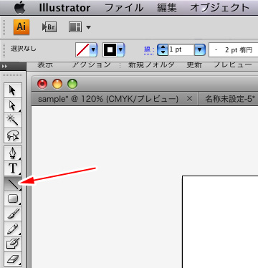Activate the Pen tool
Image resolution: width=258 pixels, height=268 pixels.
tap(13, 153)
